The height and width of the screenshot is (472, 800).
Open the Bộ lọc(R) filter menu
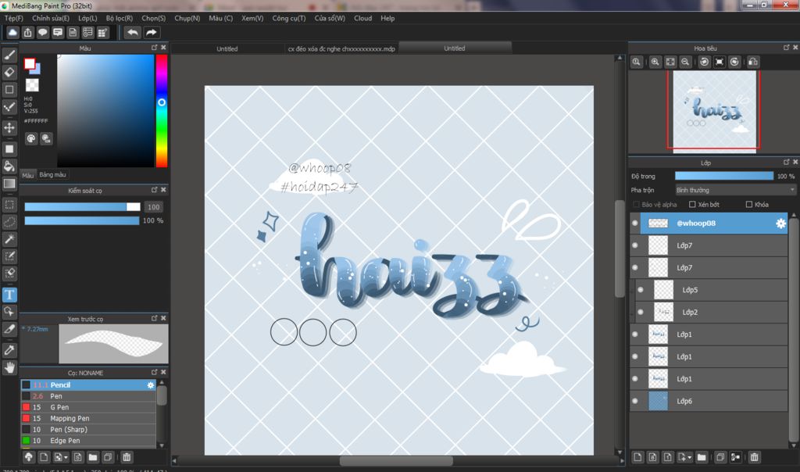pos(120,18)
